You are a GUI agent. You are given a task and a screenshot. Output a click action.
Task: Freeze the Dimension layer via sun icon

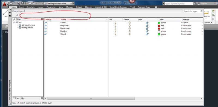(x=130, y=29)
